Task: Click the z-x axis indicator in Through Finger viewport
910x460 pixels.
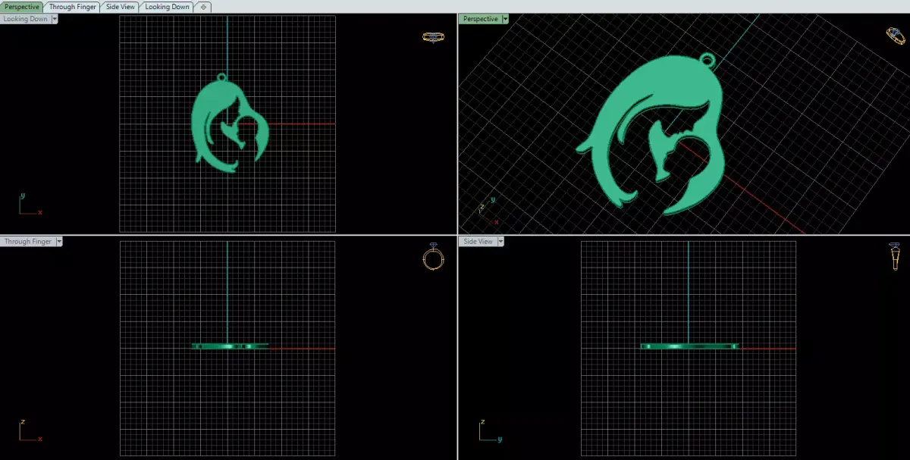Action: click(x=29, y=430)
